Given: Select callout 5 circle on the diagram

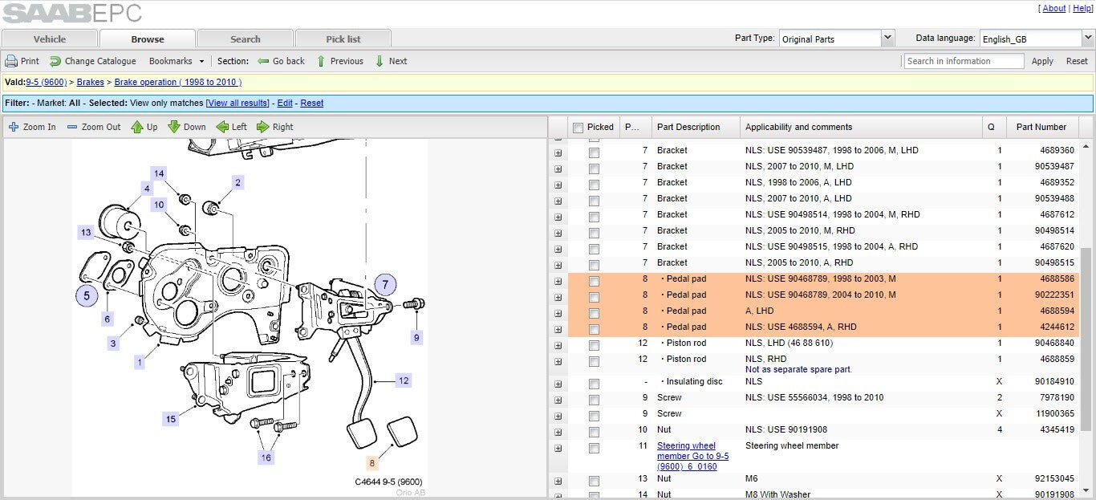Looking at the screenshot, I should pos(87,295).
